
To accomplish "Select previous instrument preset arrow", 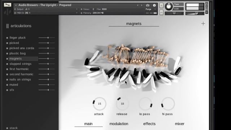I will pos(138,5).
